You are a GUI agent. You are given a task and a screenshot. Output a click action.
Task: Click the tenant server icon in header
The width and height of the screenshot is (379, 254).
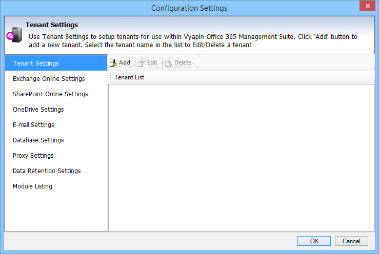pos(14,35)
